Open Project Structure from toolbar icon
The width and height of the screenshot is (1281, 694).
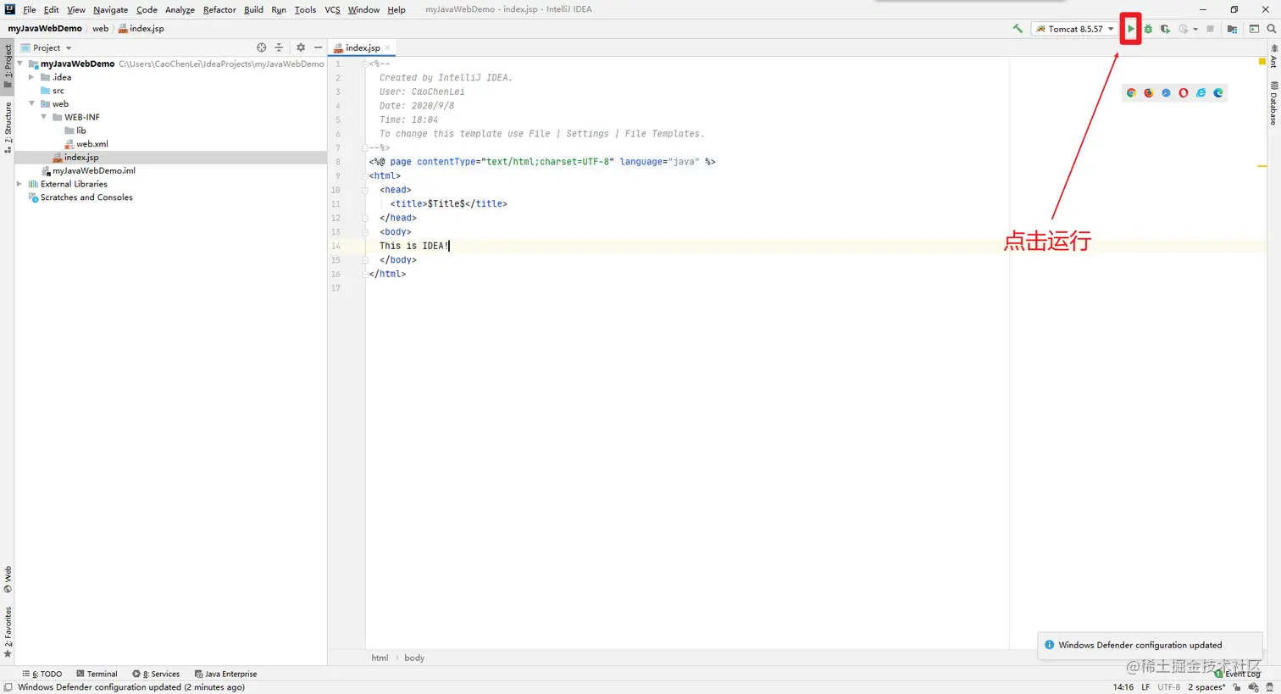coord(1232,29)
